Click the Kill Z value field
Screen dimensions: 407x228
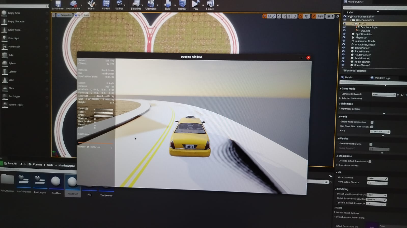pos(380,132)
